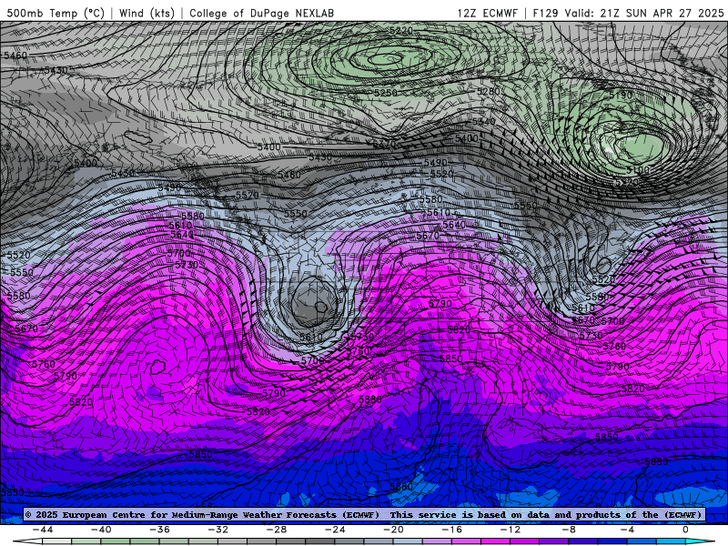Click the "5190" height contour label
Image resolution: width=728 pixels, height=546 pixels.
[621, 95]
